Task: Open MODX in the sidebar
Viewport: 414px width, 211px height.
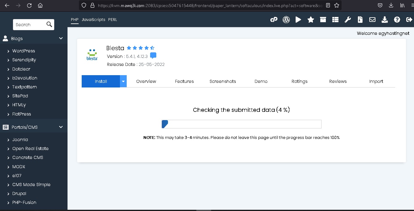Action: coord(19,167)
